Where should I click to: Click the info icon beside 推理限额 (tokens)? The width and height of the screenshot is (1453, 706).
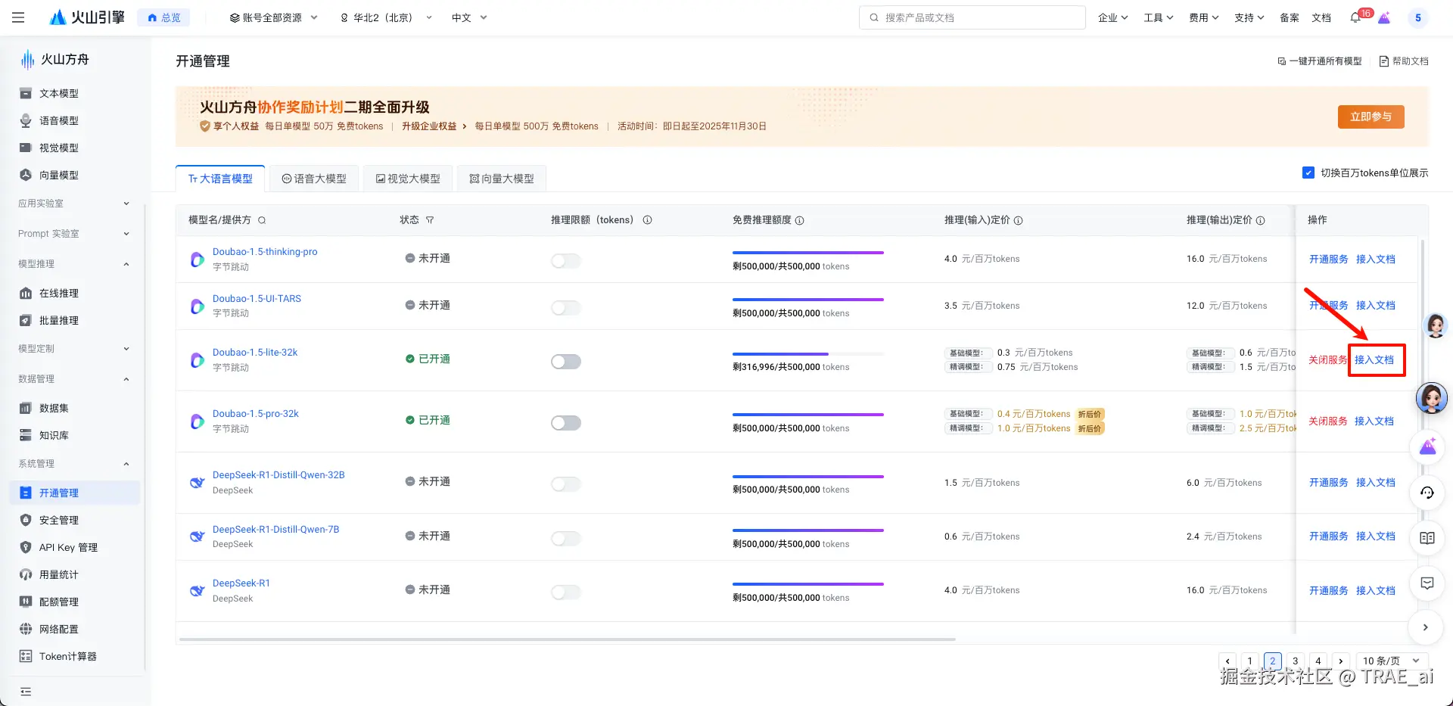[x=648, y=220]
